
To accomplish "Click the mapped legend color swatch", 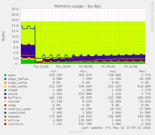I will (x=5, y=117).
